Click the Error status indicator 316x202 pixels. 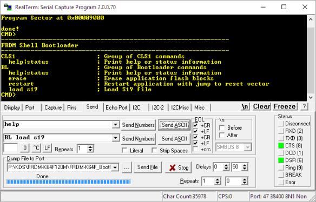(x=281, y=182)
